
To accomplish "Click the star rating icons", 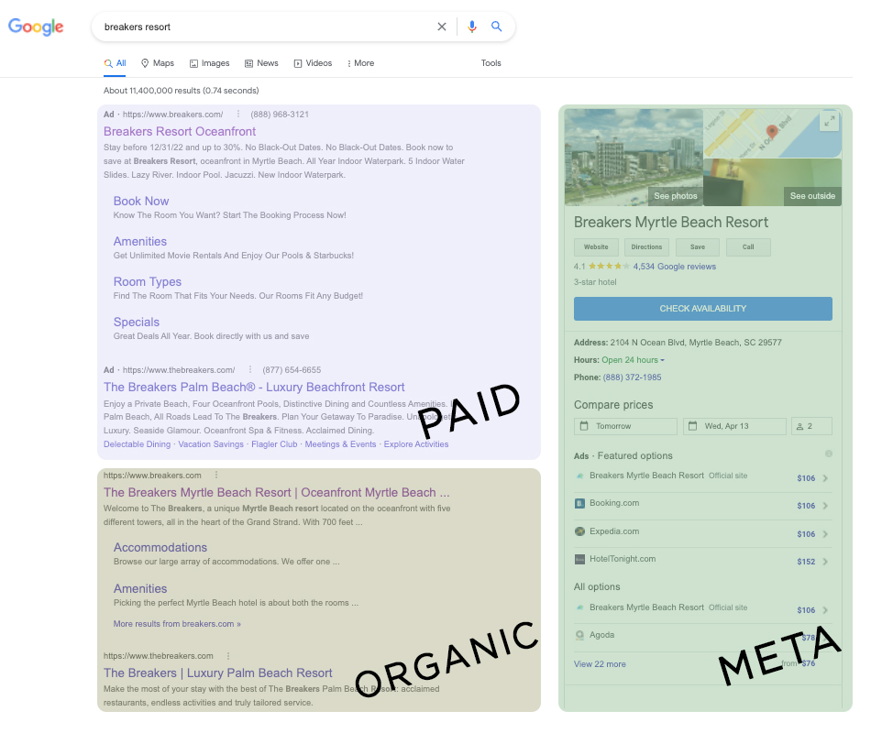I will 609,267.
